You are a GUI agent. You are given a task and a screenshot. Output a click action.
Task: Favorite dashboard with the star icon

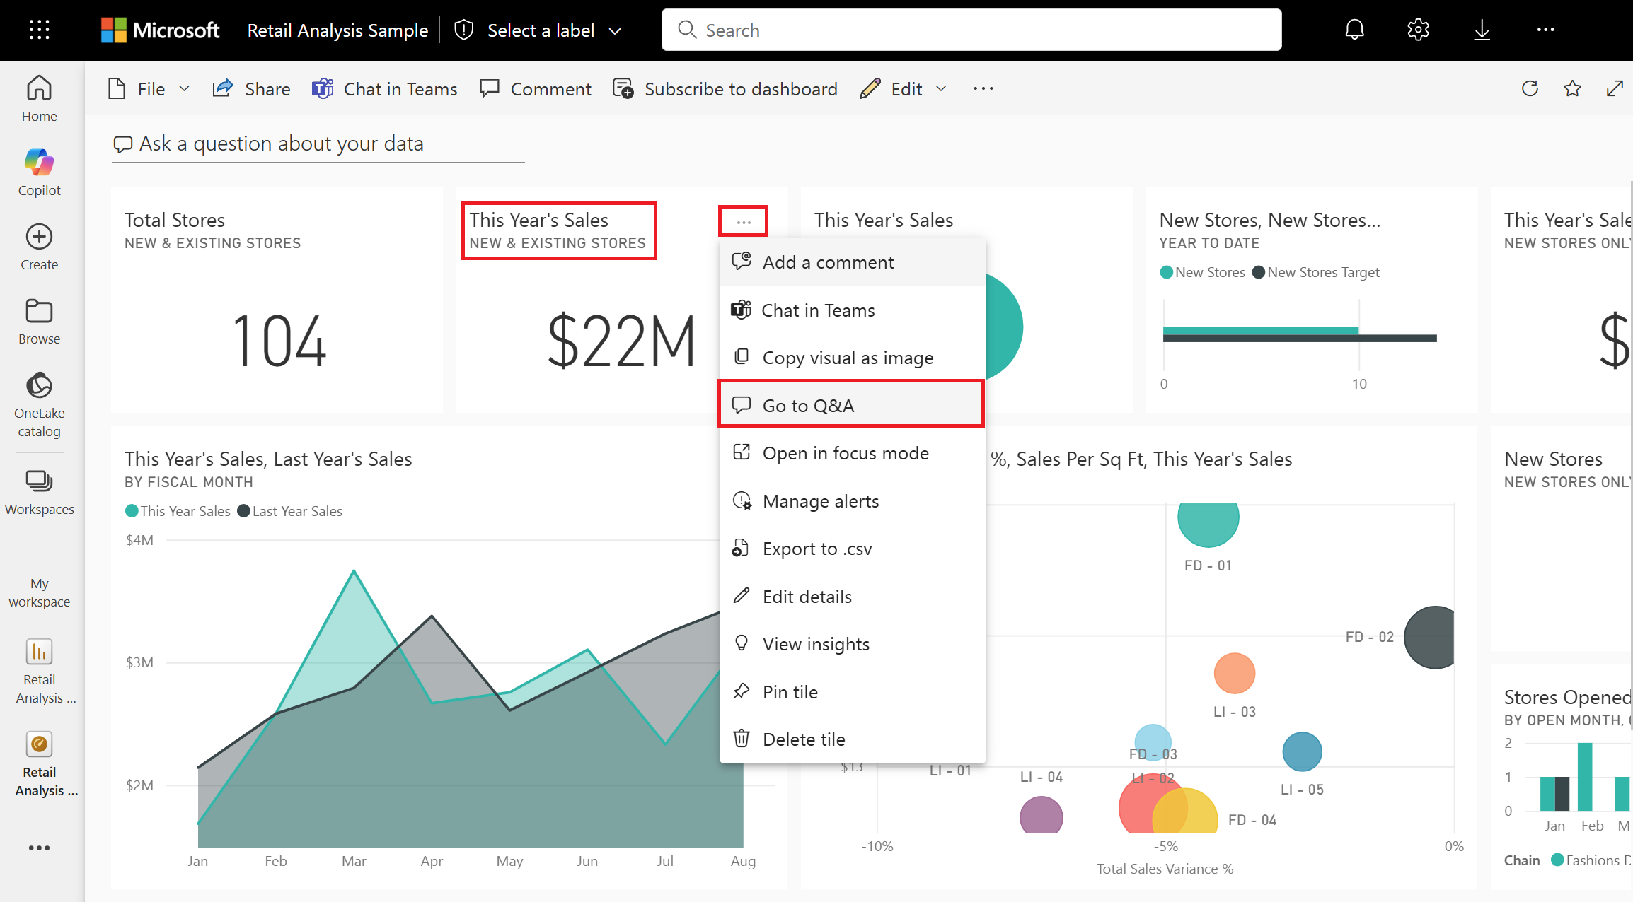[x=1572, y=88]
